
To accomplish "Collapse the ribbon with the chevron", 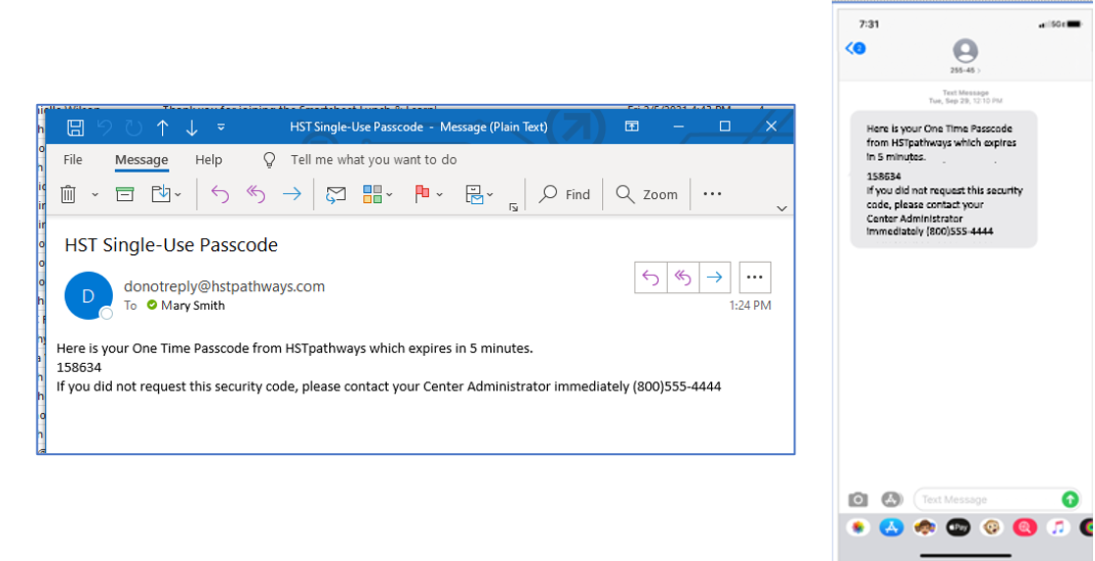I will point(782,208).
